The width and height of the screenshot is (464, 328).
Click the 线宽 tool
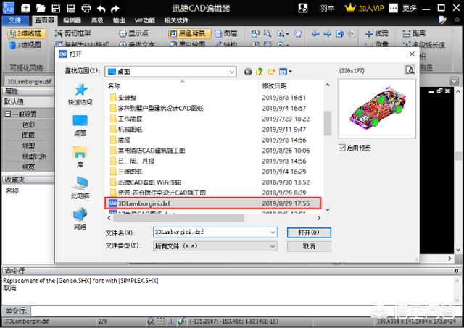376,34
